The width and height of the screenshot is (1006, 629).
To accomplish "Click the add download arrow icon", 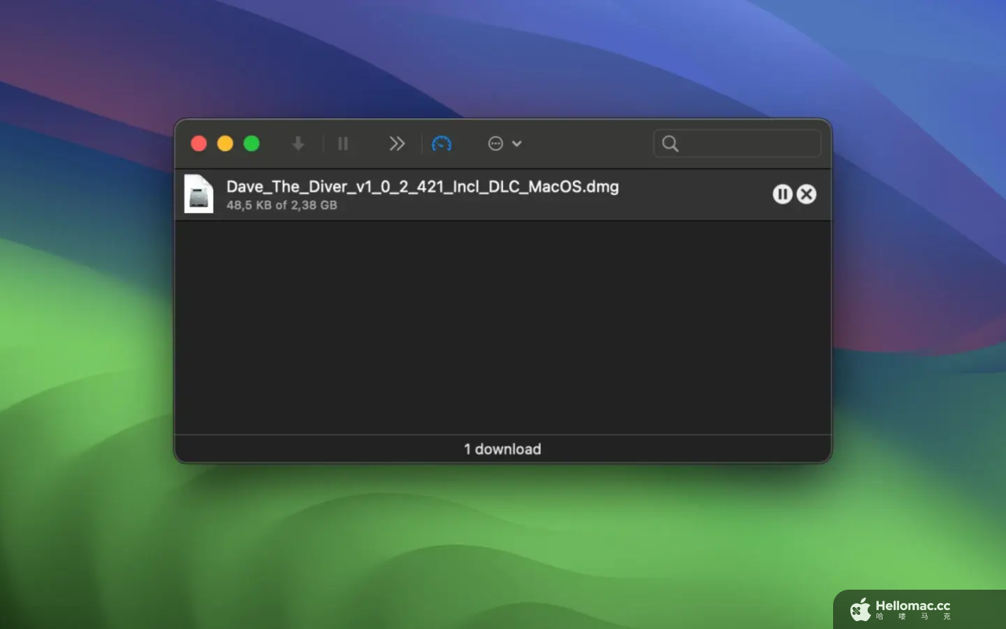I will click(298, 143).
